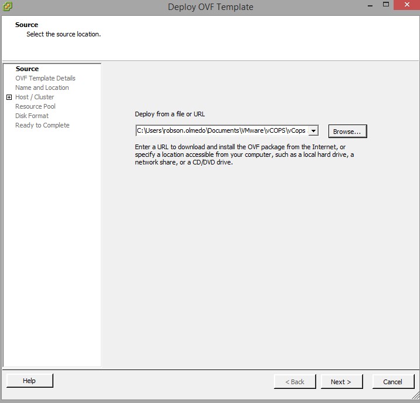Click the Deploy OVF Template title bar text
Screen dimensions: 420x403
tap(210, 7)
